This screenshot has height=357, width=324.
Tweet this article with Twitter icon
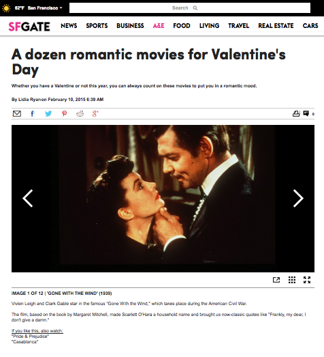click(48, 113)
